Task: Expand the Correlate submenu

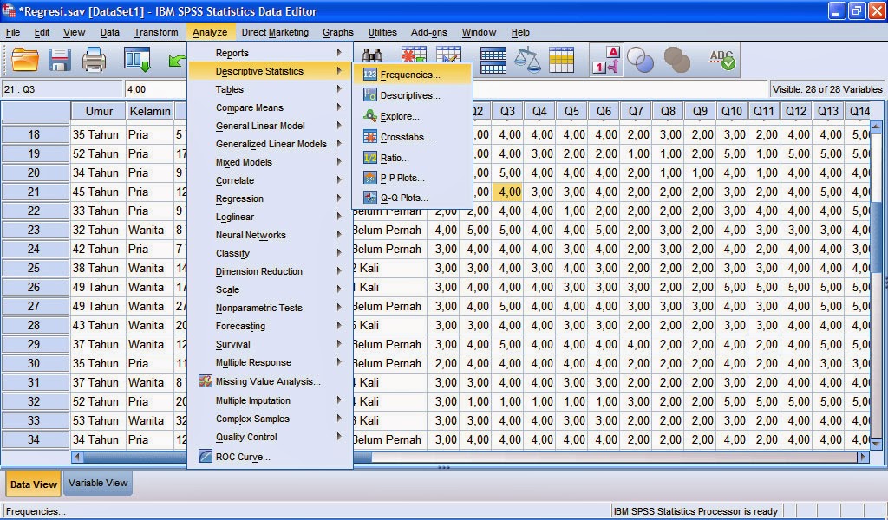Action: (x=271, y=180)
